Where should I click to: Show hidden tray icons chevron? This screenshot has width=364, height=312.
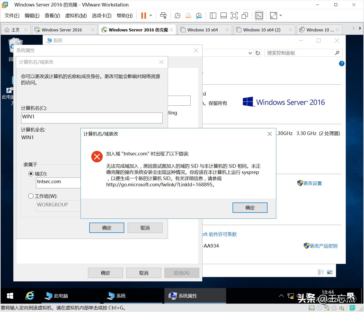click(281, 296)
